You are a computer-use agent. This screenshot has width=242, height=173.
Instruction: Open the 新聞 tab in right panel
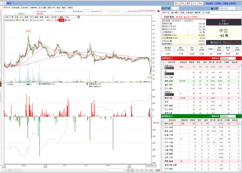(182, 12)
